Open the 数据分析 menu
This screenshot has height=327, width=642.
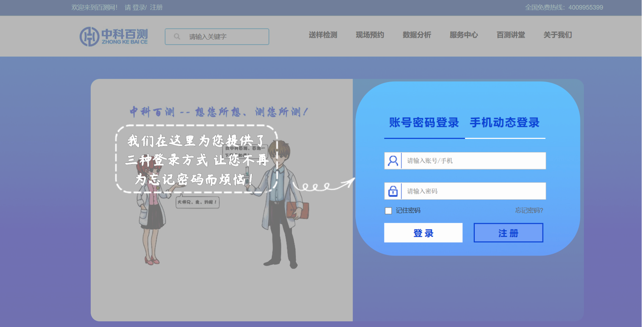(417, 35)
